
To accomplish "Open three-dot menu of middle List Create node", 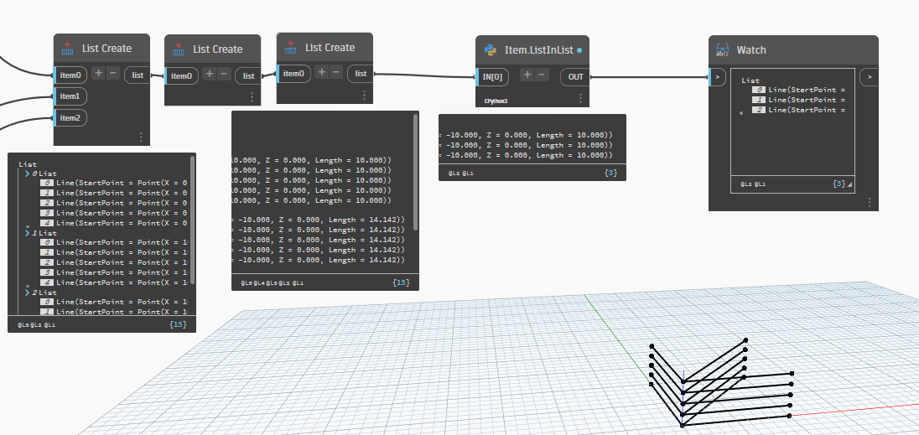I will coord(252,97).
